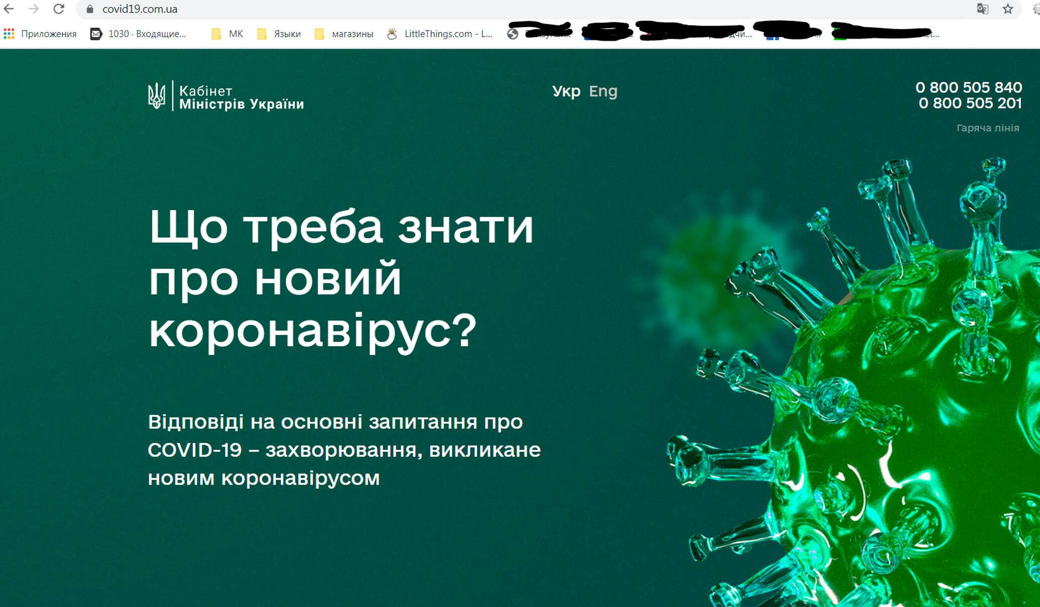Expand the МК bookmarks folder

pos(227,34)
